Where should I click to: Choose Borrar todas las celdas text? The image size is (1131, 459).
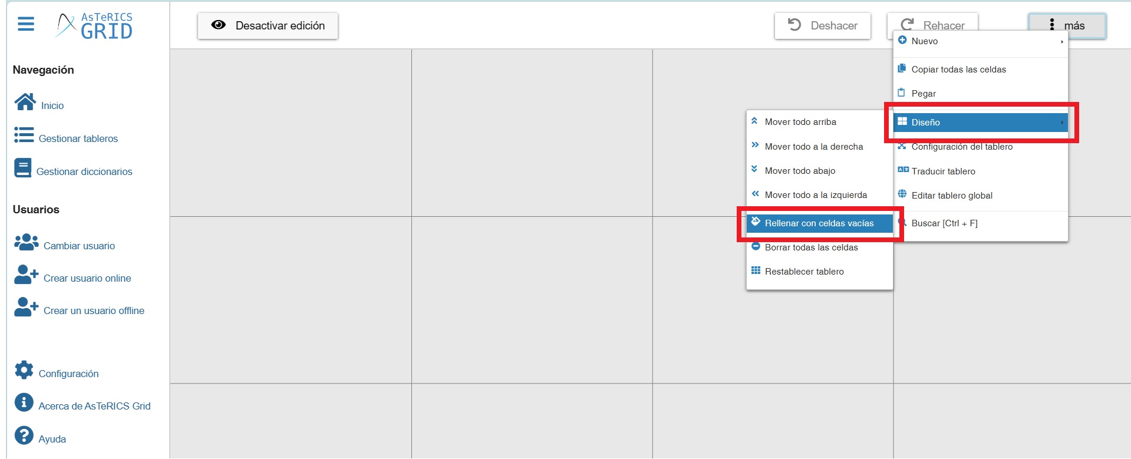(x=811, y=247)
